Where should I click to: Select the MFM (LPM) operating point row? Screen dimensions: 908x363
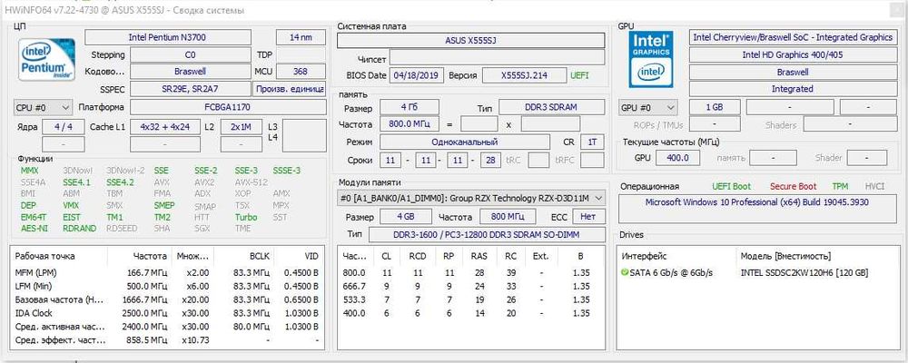click(167, 272)
